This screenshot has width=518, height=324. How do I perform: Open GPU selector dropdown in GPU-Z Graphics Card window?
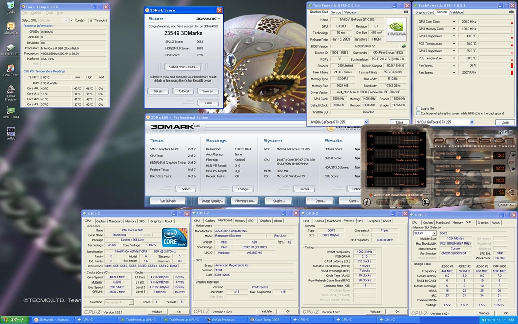338,122
